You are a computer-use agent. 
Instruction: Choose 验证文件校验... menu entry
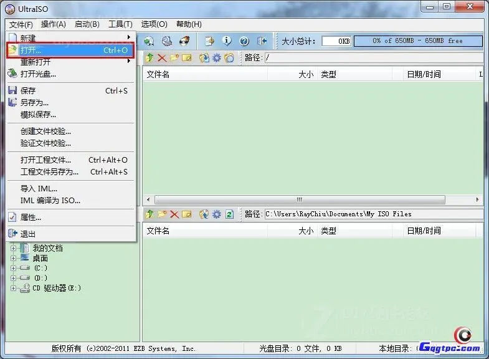click(x=71, y=143)
